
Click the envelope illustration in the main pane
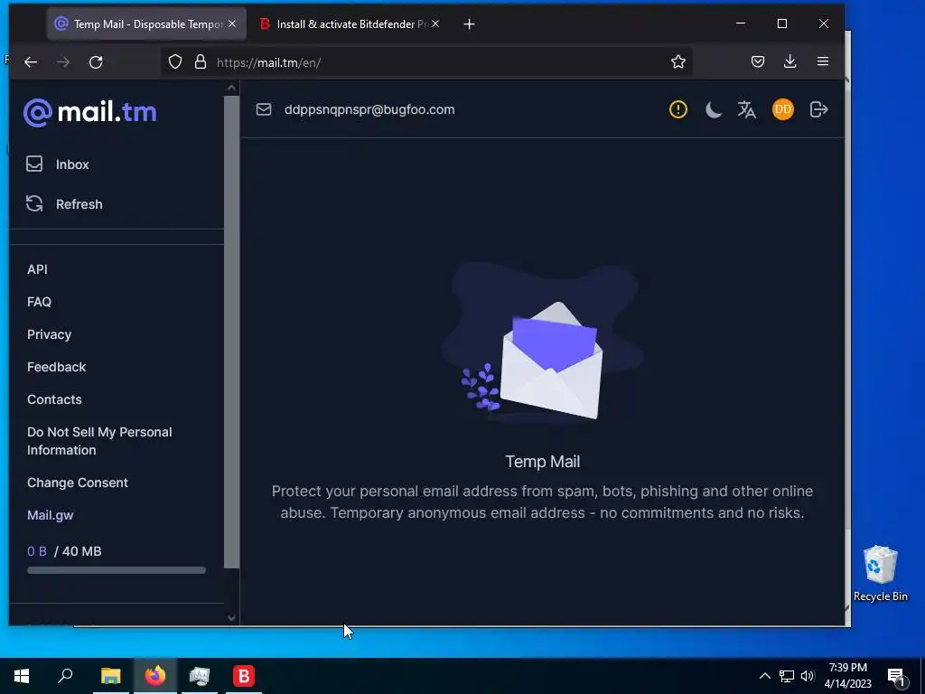pos(543,343)
